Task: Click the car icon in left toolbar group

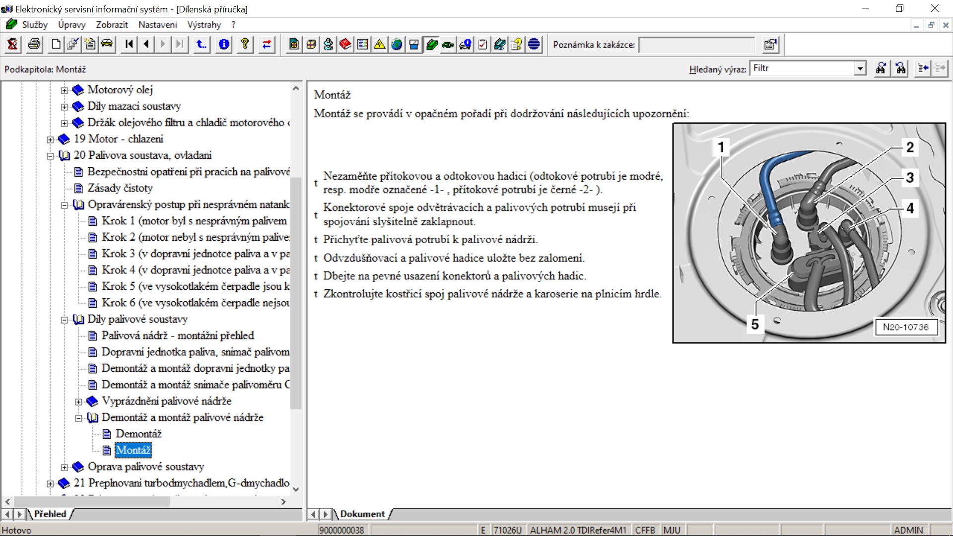Action: (107, 45)
